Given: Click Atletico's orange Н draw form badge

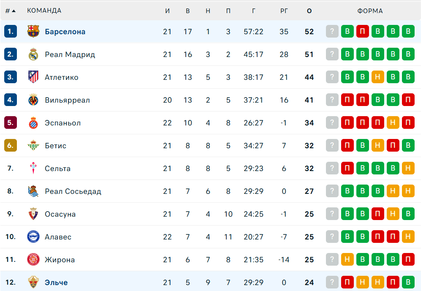Looking at the screenshot, I should (378, 77).
